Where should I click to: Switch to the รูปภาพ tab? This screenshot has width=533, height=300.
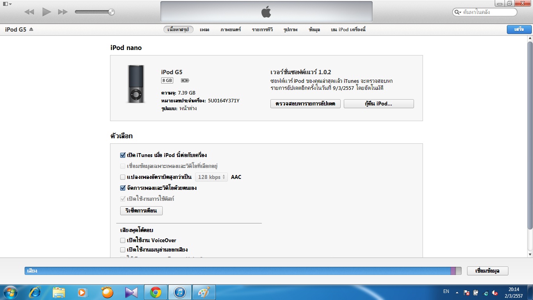pos(291,30)
